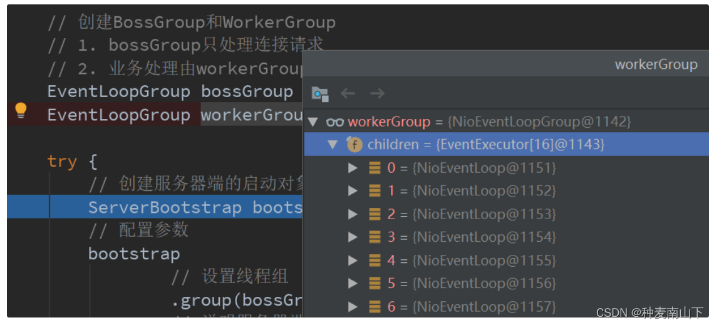Click the comment line starting with 2. 业务处理由workerGroup
Image resolution: width=714 pixels, height=325 pixels.
[x=175, y=69]
